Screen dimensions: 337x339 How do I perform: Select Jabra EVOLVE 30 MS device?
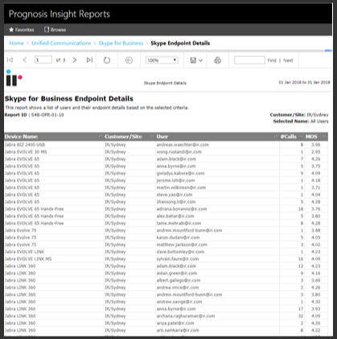pyautogui.click(x=26, y=152)
